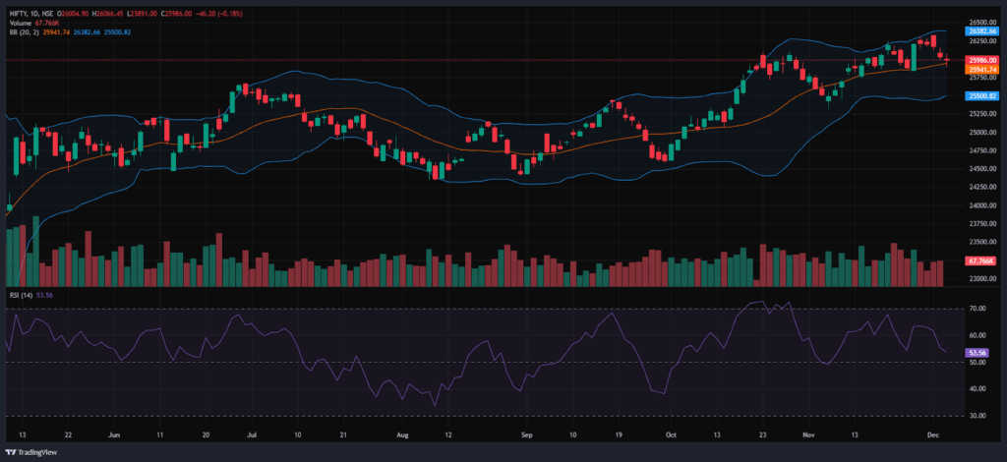
Task: Click the red 67.766K volume axis label
Action: pos(983,261)
